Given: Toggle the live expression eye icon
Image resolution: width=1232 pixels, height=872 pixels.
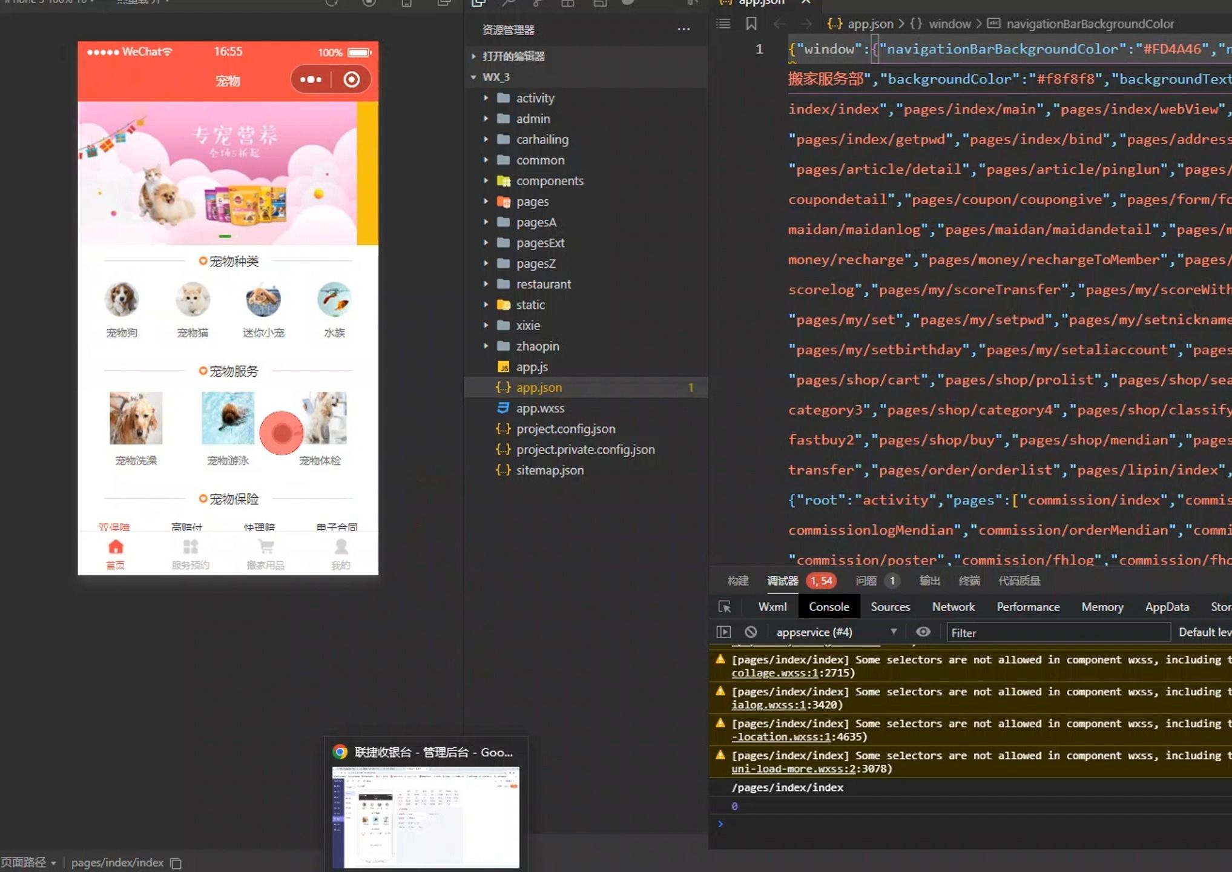Looking at the screenshot, I should (x=923, y=632).
